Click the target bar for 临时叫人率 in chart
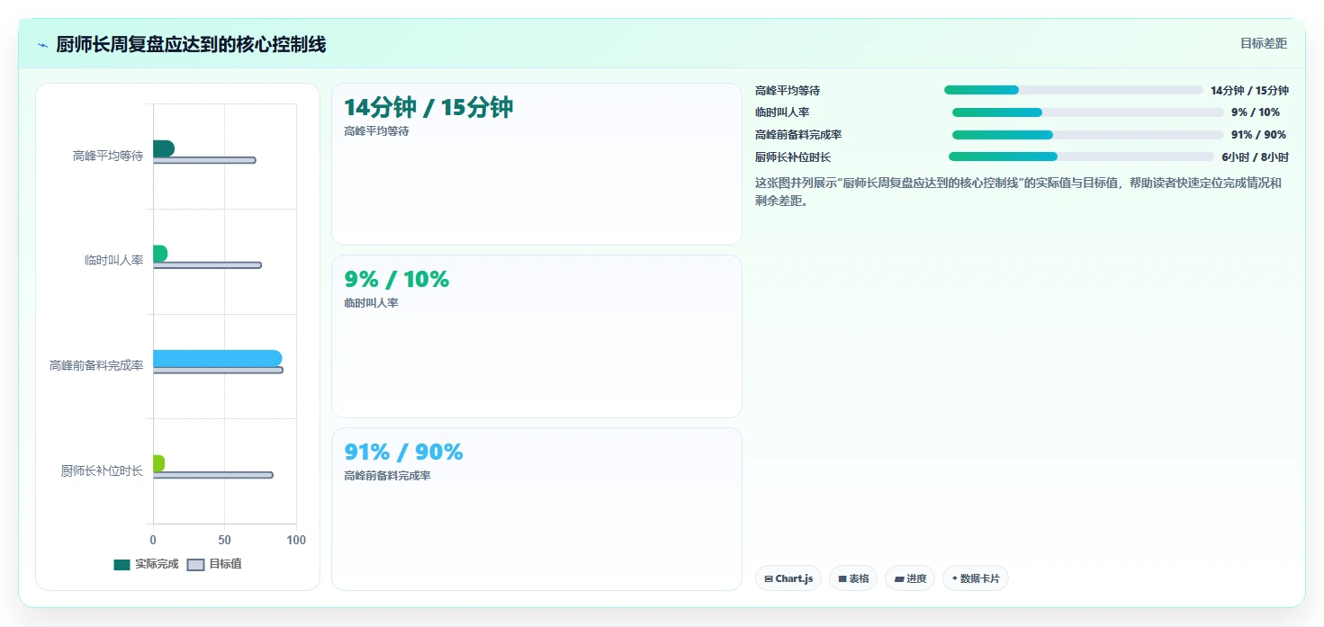 [207, 265]
